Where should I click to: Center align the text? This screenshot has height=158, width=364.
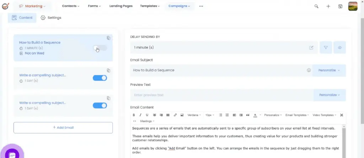coord(154,115)
